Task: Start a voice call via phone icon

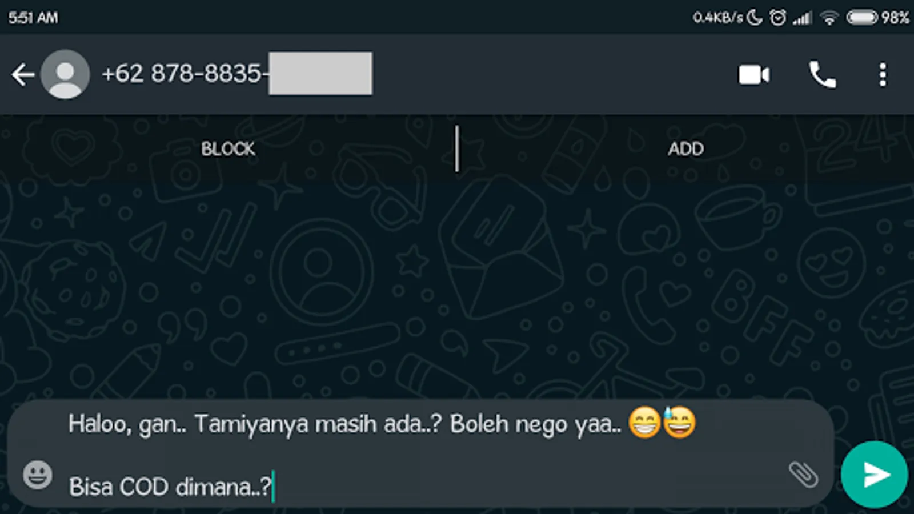Action: (x=823, y=75)
